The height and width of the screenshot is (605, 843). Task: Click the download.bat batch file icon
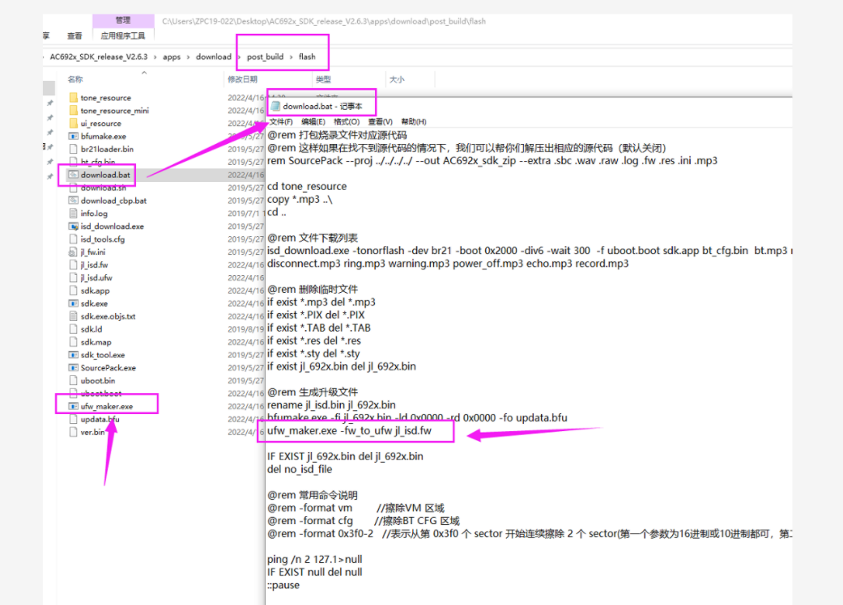pyautogui.click(x=73, y=175)
